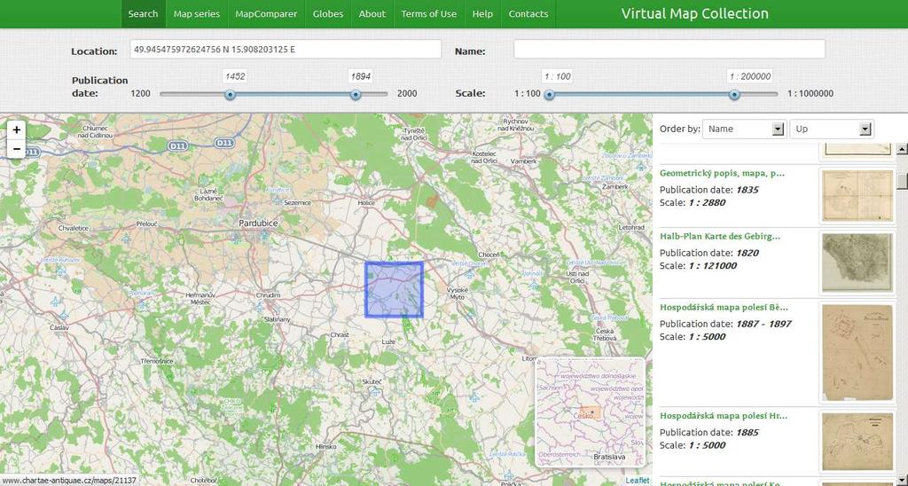This screenshot has height=486, width=908.
Task: Zoom in the map with plus button
Action: [x=16, y=130]
